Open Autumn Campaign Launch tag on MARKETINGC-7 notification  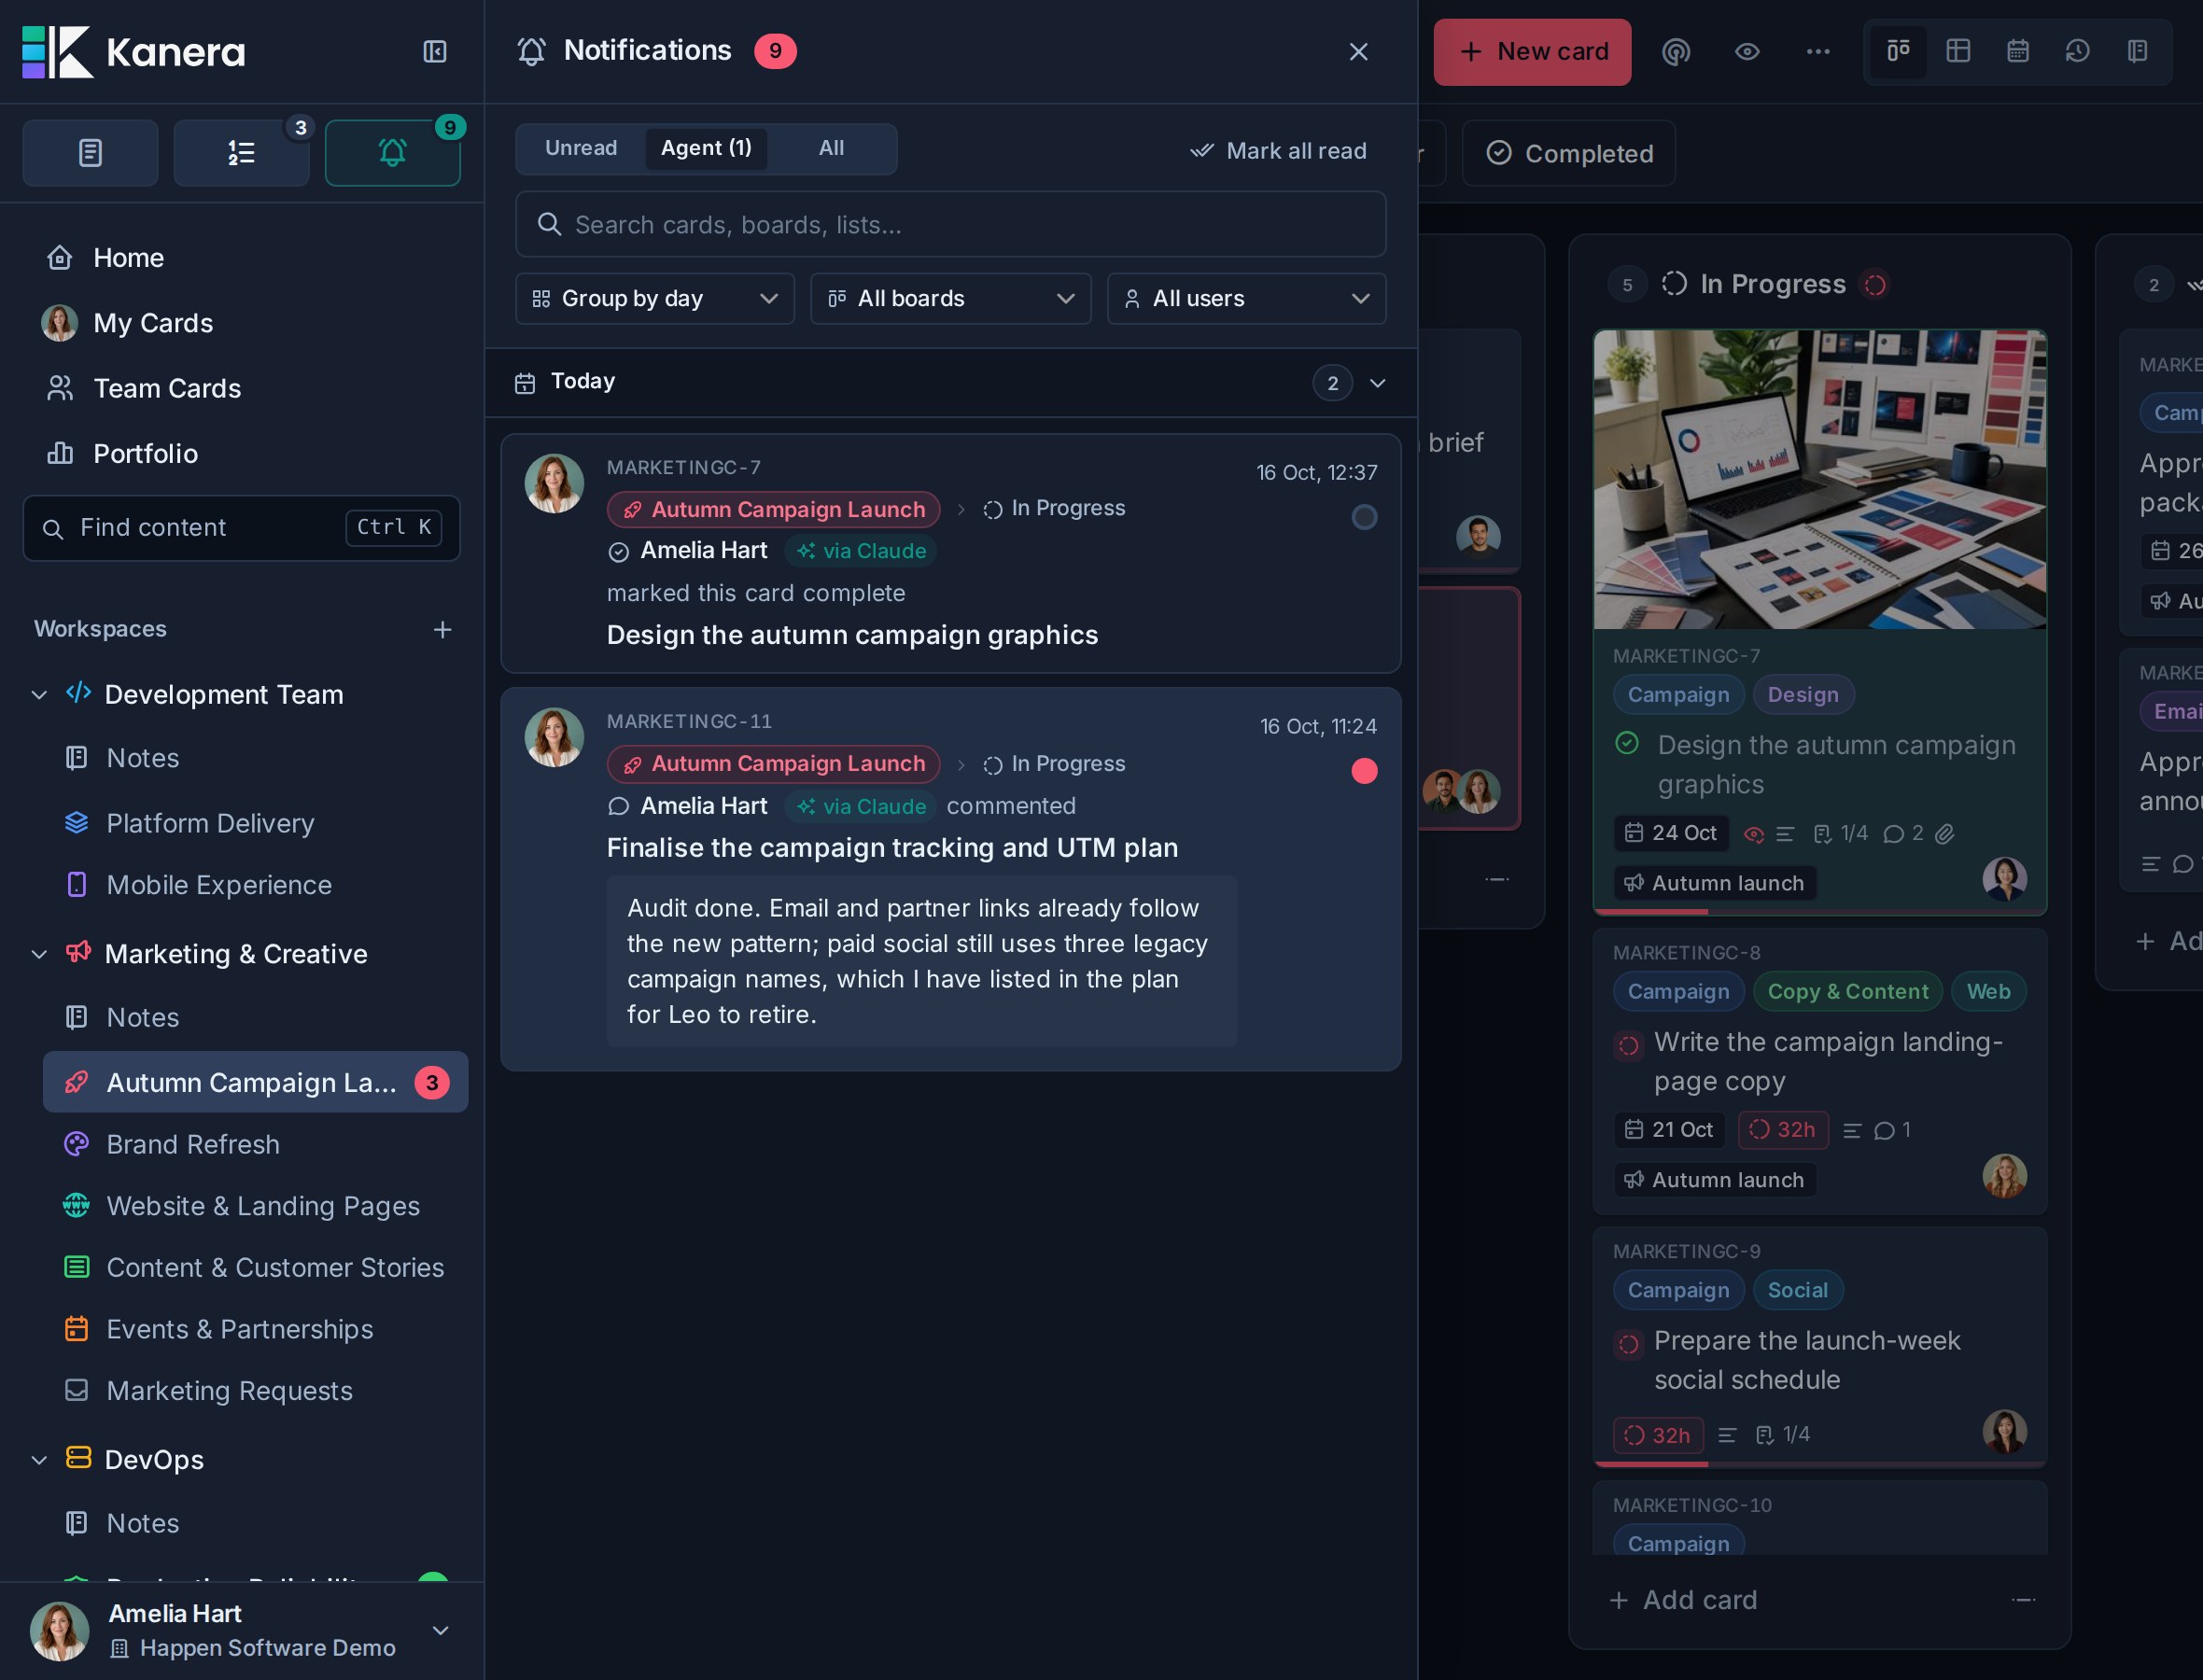tap(773, 509)
